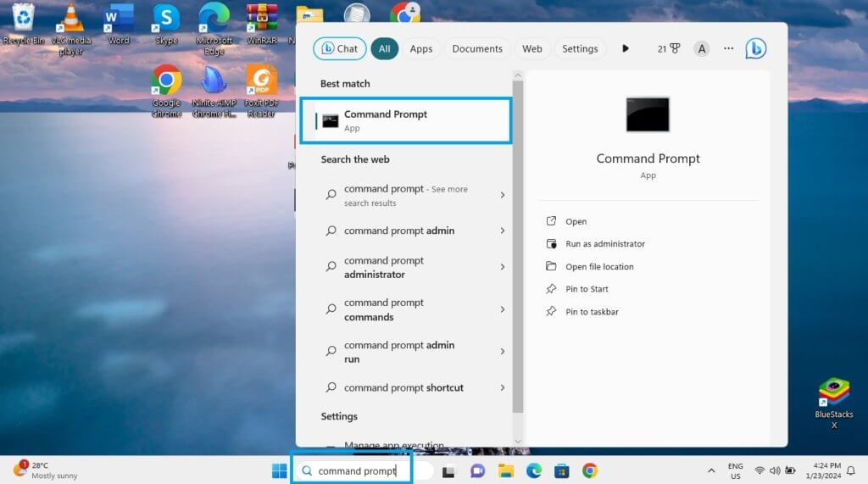This screenshot has width=868, height=484.
Task: Select the Settings filter tab
Action: click(x=580, y=48)
